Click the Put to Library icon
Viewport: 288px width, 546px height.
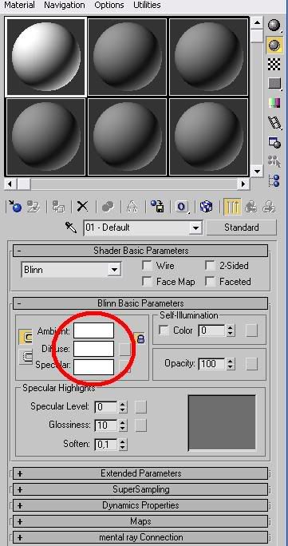tap(158, 207)
